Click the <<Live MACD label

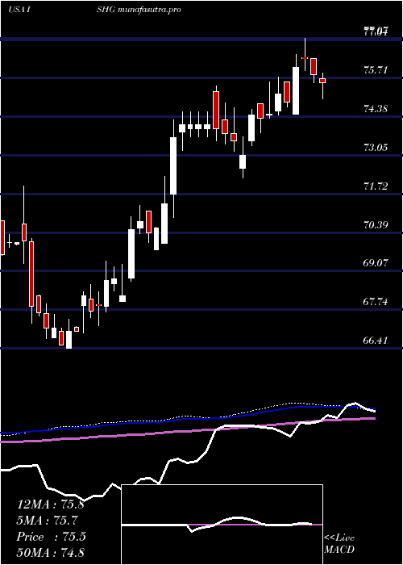[339, 544]
